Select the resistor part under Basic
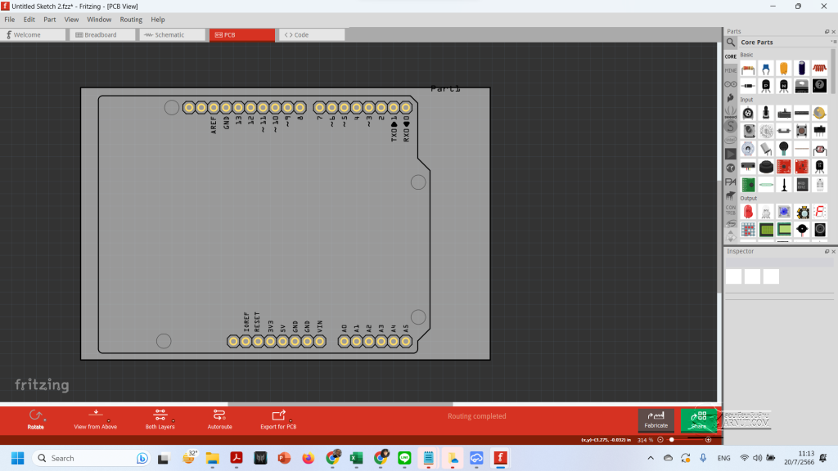The image size is (838, 471). pos(748,70)
